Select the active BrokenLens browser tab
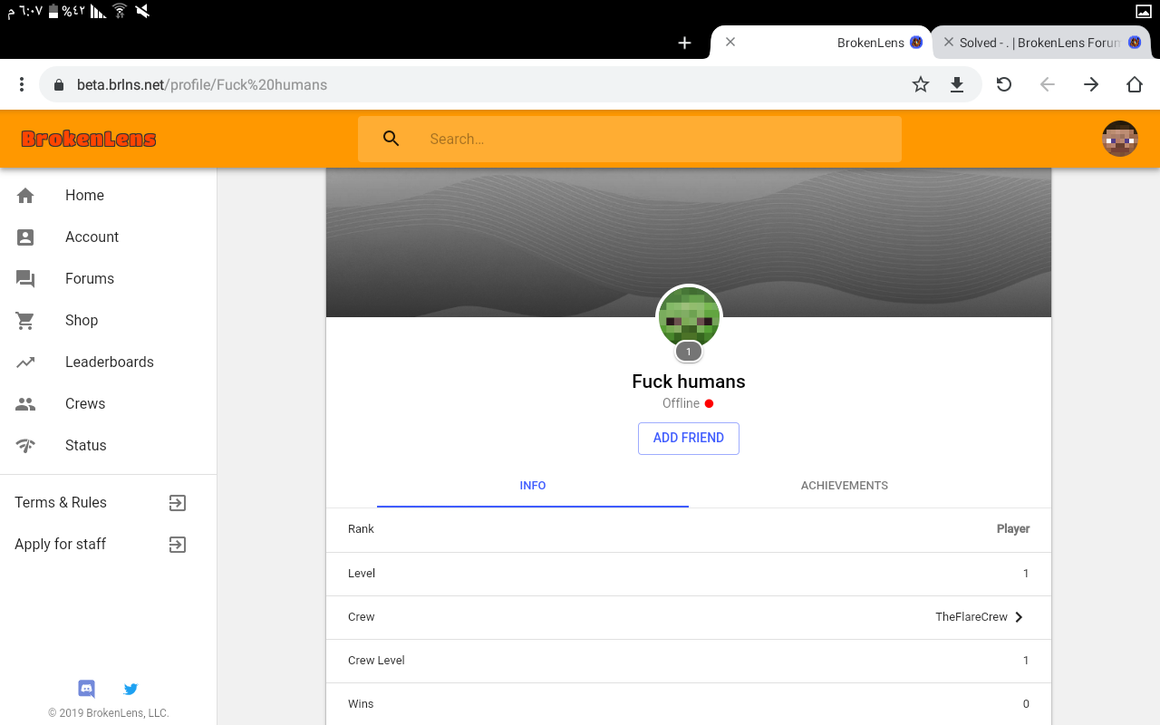1160x725 pixels. (x=821, y=42)
